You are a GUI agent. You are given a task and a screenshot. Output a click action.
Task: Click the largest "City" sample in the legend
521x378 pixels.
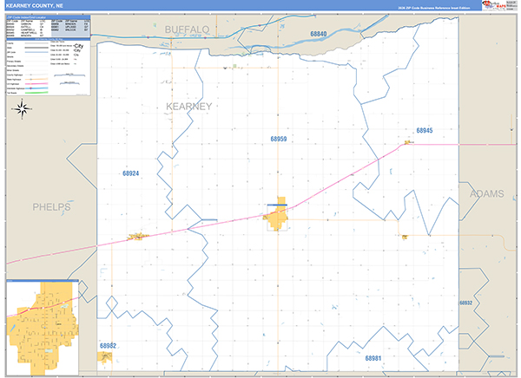(79, 46)
